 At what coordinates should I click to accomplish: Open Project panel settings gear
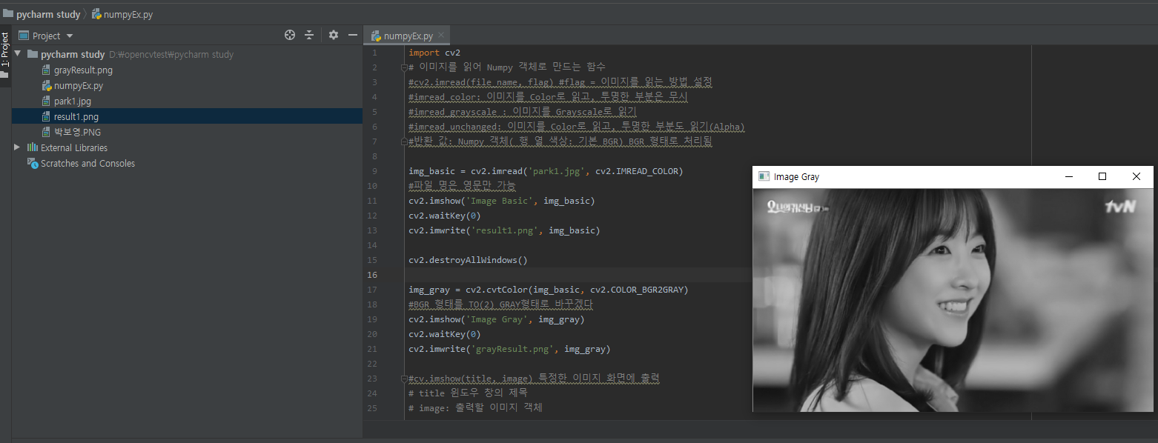pyautogui.click(x=334, y=35)
